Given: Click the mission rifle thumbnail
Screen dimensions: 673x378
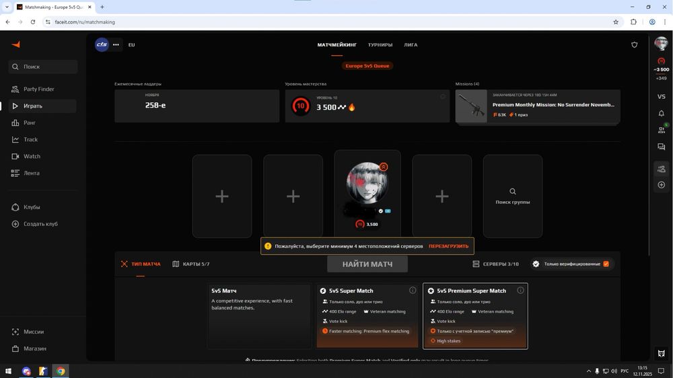Looking at the screenshot, I should (471, 106).
